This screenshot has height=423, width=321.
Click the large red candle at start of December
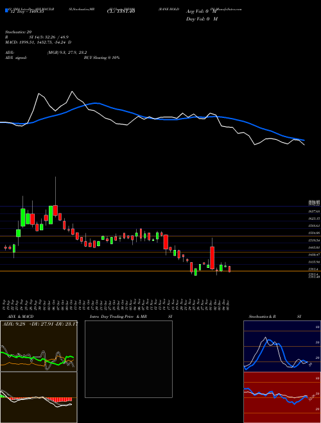(212, 258)
